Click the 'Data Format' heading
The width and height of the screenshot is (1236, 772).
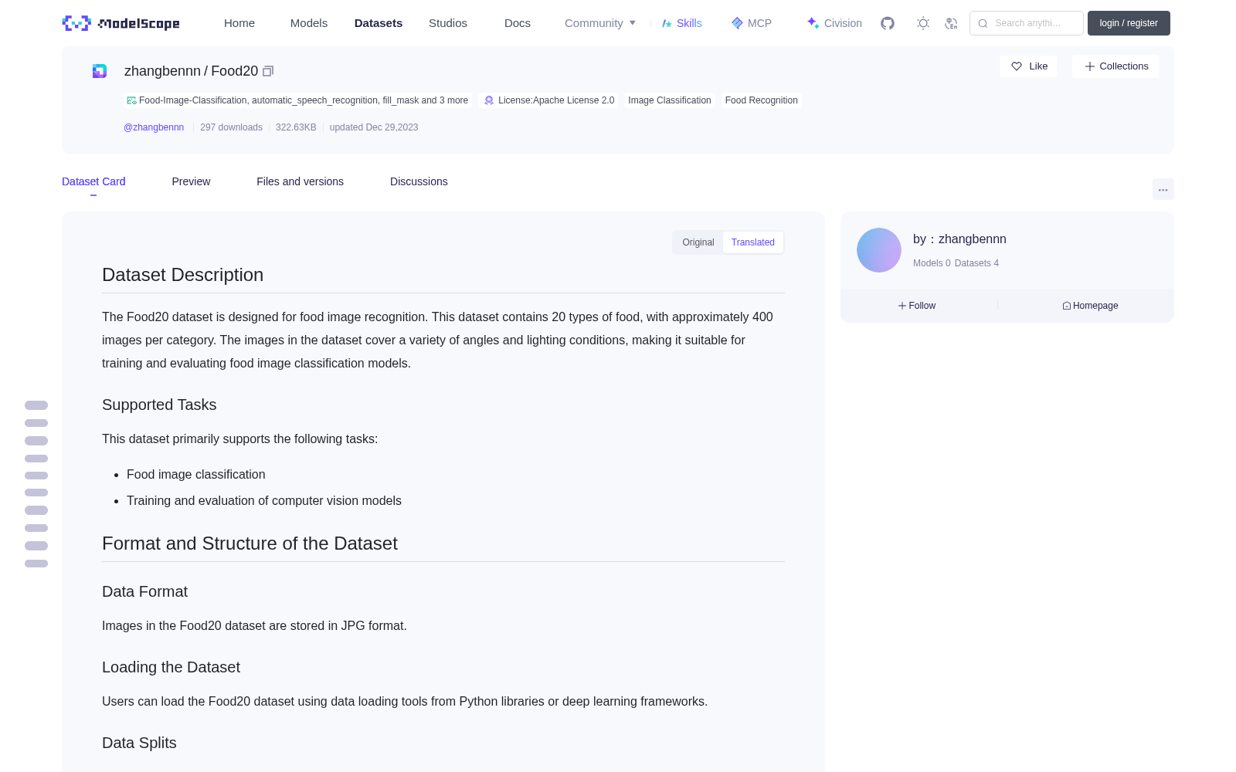click(x=144, y=591)
